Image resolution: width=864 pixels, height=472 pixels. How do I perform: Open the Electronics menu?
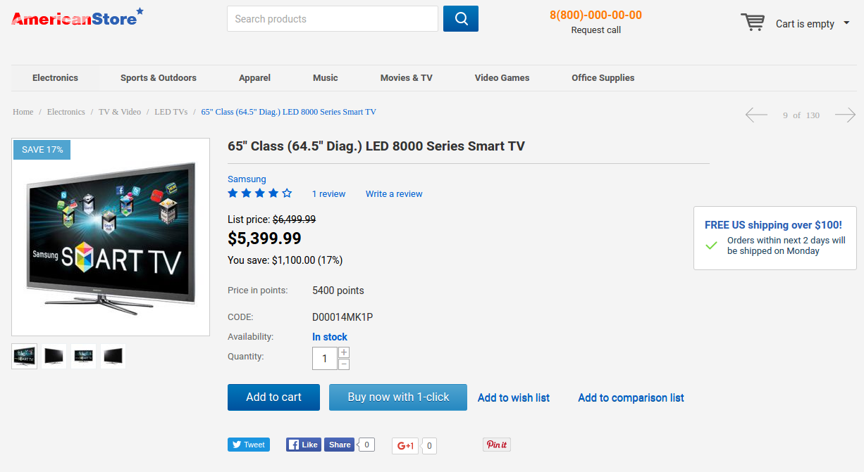click(x=55, y=78)
